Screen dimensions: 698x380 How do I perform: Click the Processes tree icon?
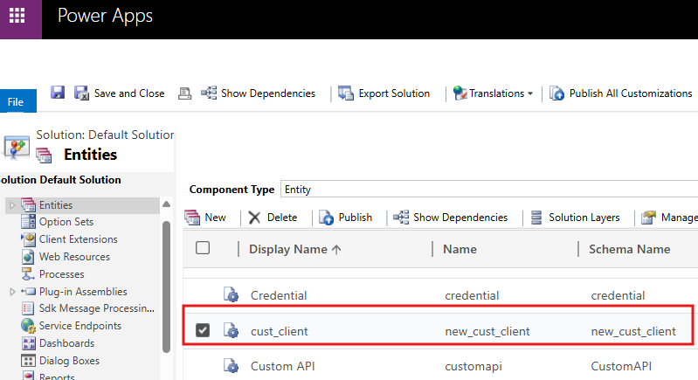pos(28,273)
